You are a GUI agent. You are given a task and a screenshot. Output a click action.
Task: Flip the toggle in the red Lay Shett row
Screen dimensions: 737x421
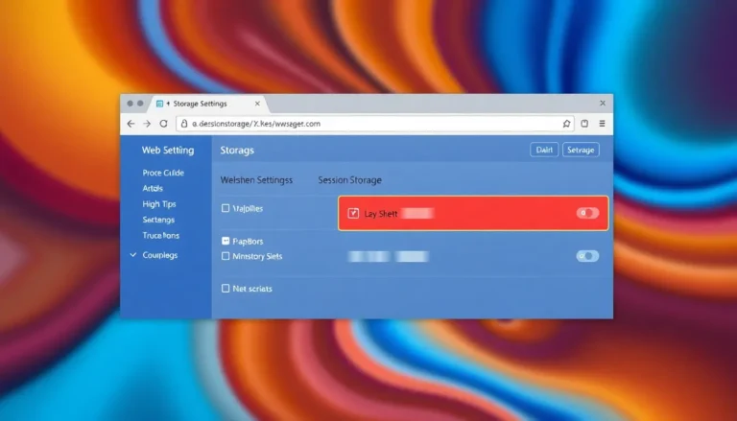587,213
